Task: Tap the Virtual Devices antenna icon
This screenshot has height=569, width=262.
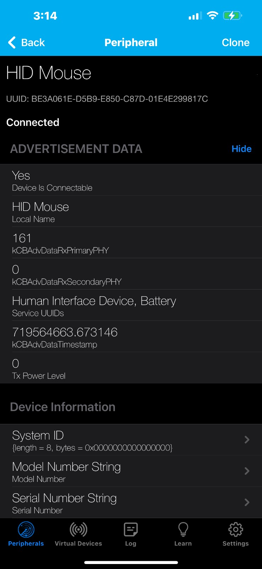Action: [78, 530]
